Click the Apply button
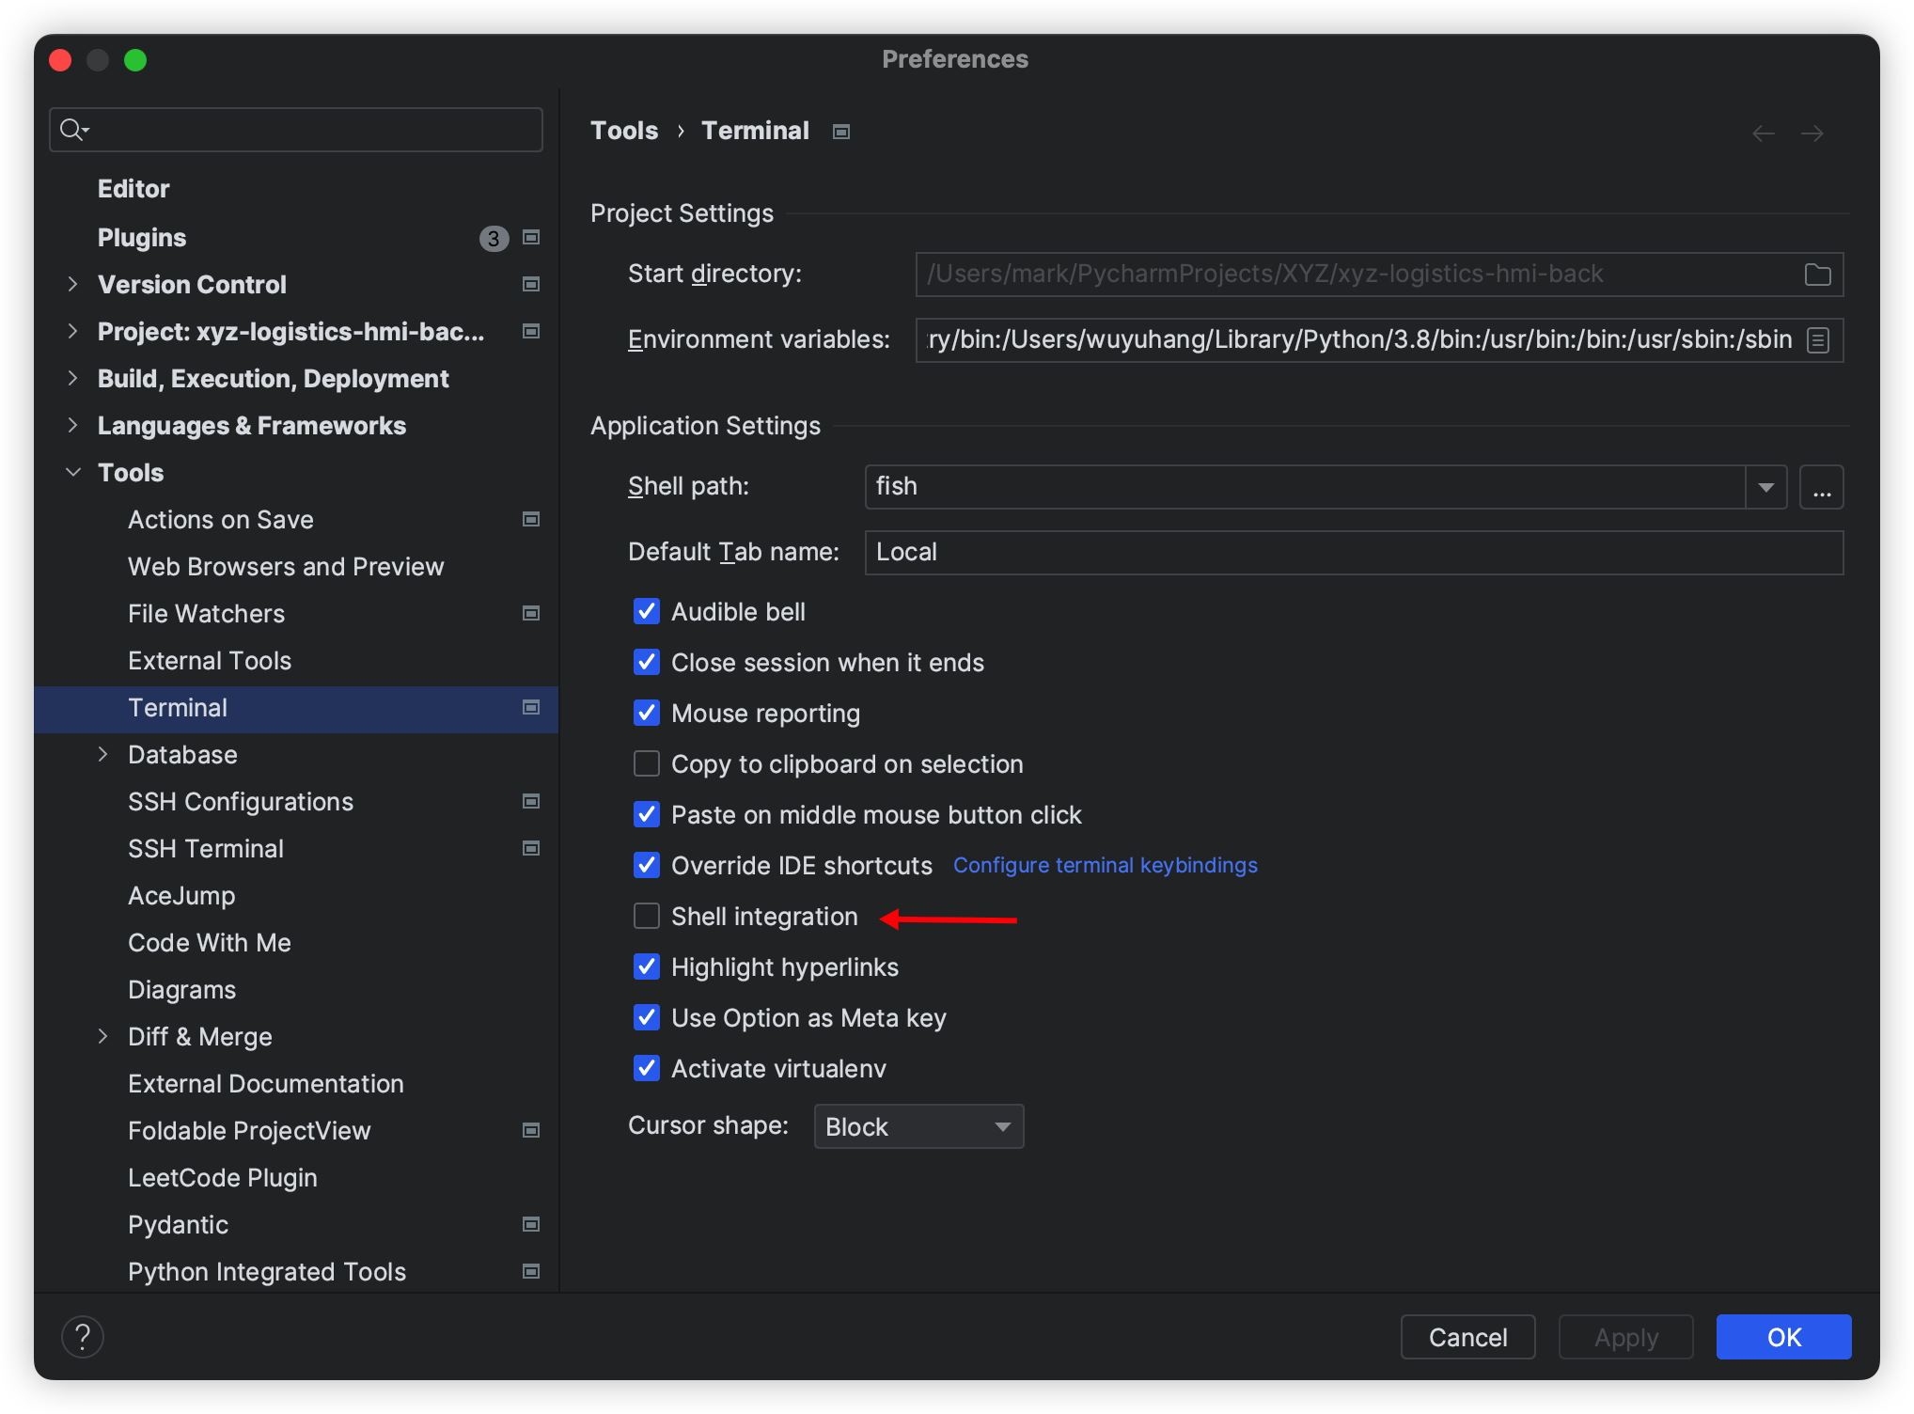 pyautogui.click(x=1624, y=1336)
